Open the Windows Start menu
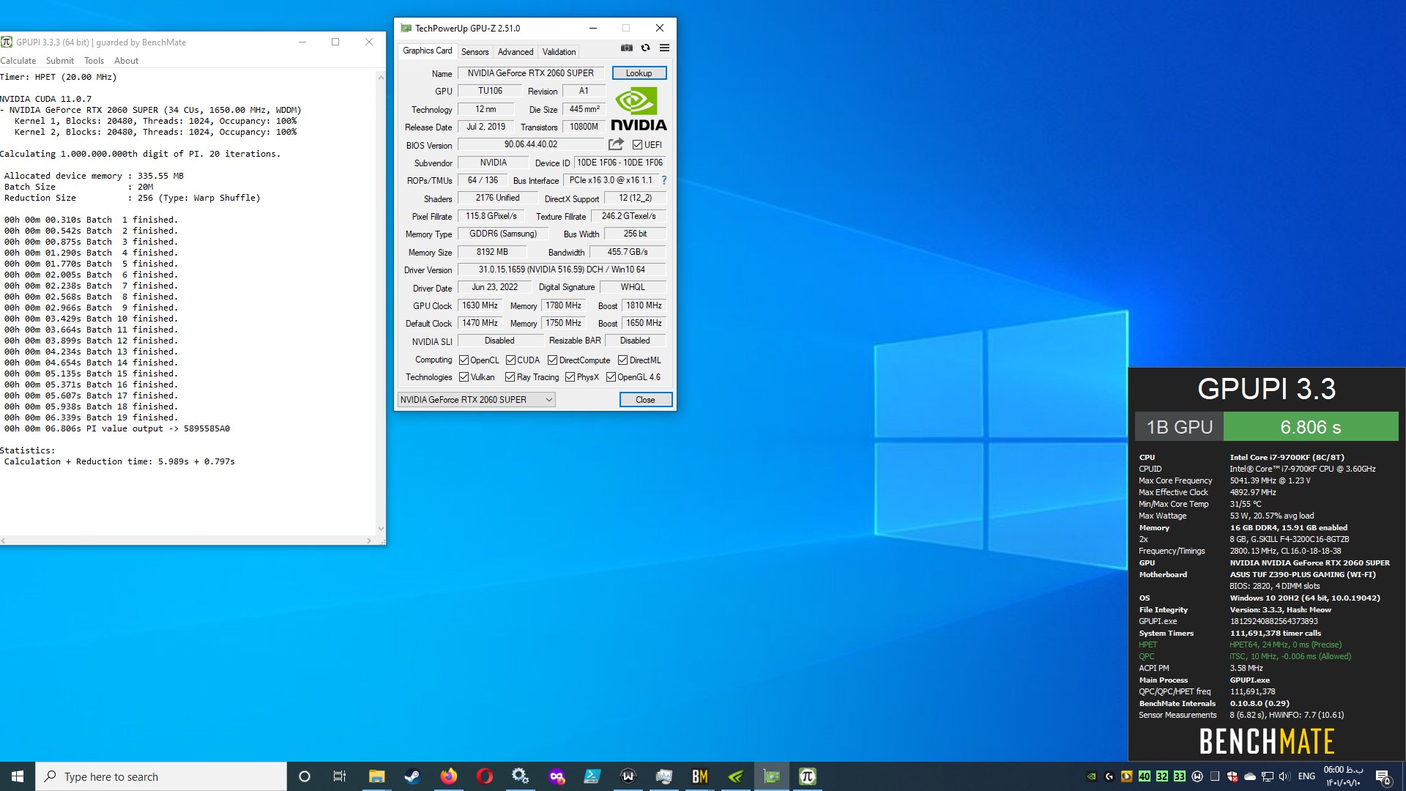Image resolution: width=1406 pixels, height=791 pixels. point(18,776)
